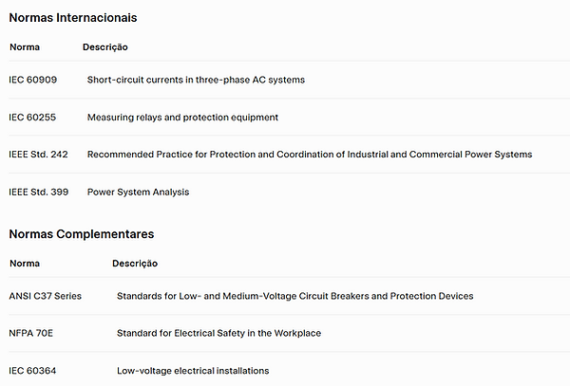This screenshot has width=570, height=386.
Task: Click the Normas Complementares heading
Action: click(x=82, y=234)
